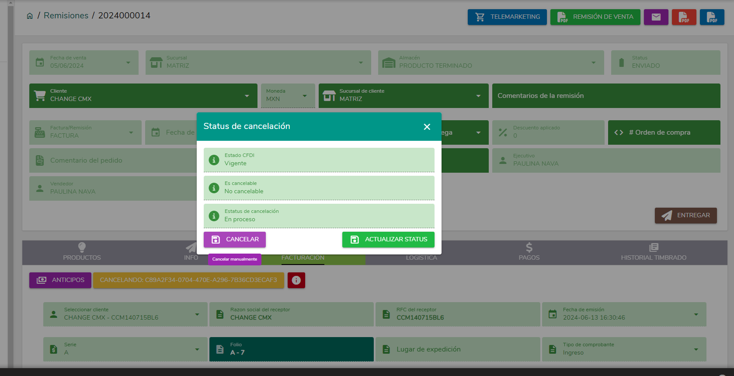This screenshot has height=376, width=734.
Task: Click the home icon in breadcrumb
Action: (30, 16)
